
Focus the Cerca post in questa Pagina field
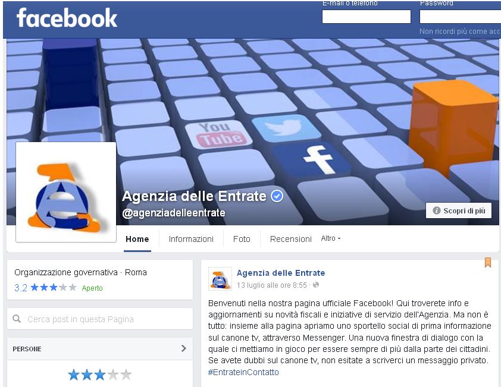click(100, 319)
